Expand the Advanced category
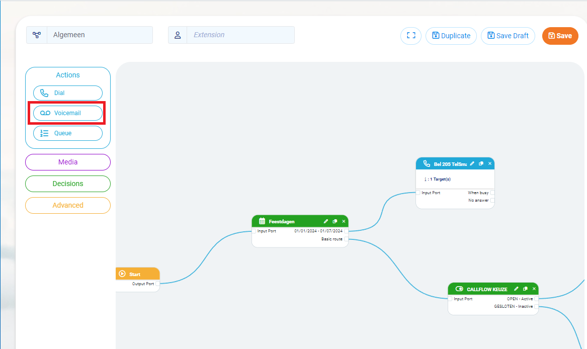Screen dimensions: 587x349 click(68, 205)
